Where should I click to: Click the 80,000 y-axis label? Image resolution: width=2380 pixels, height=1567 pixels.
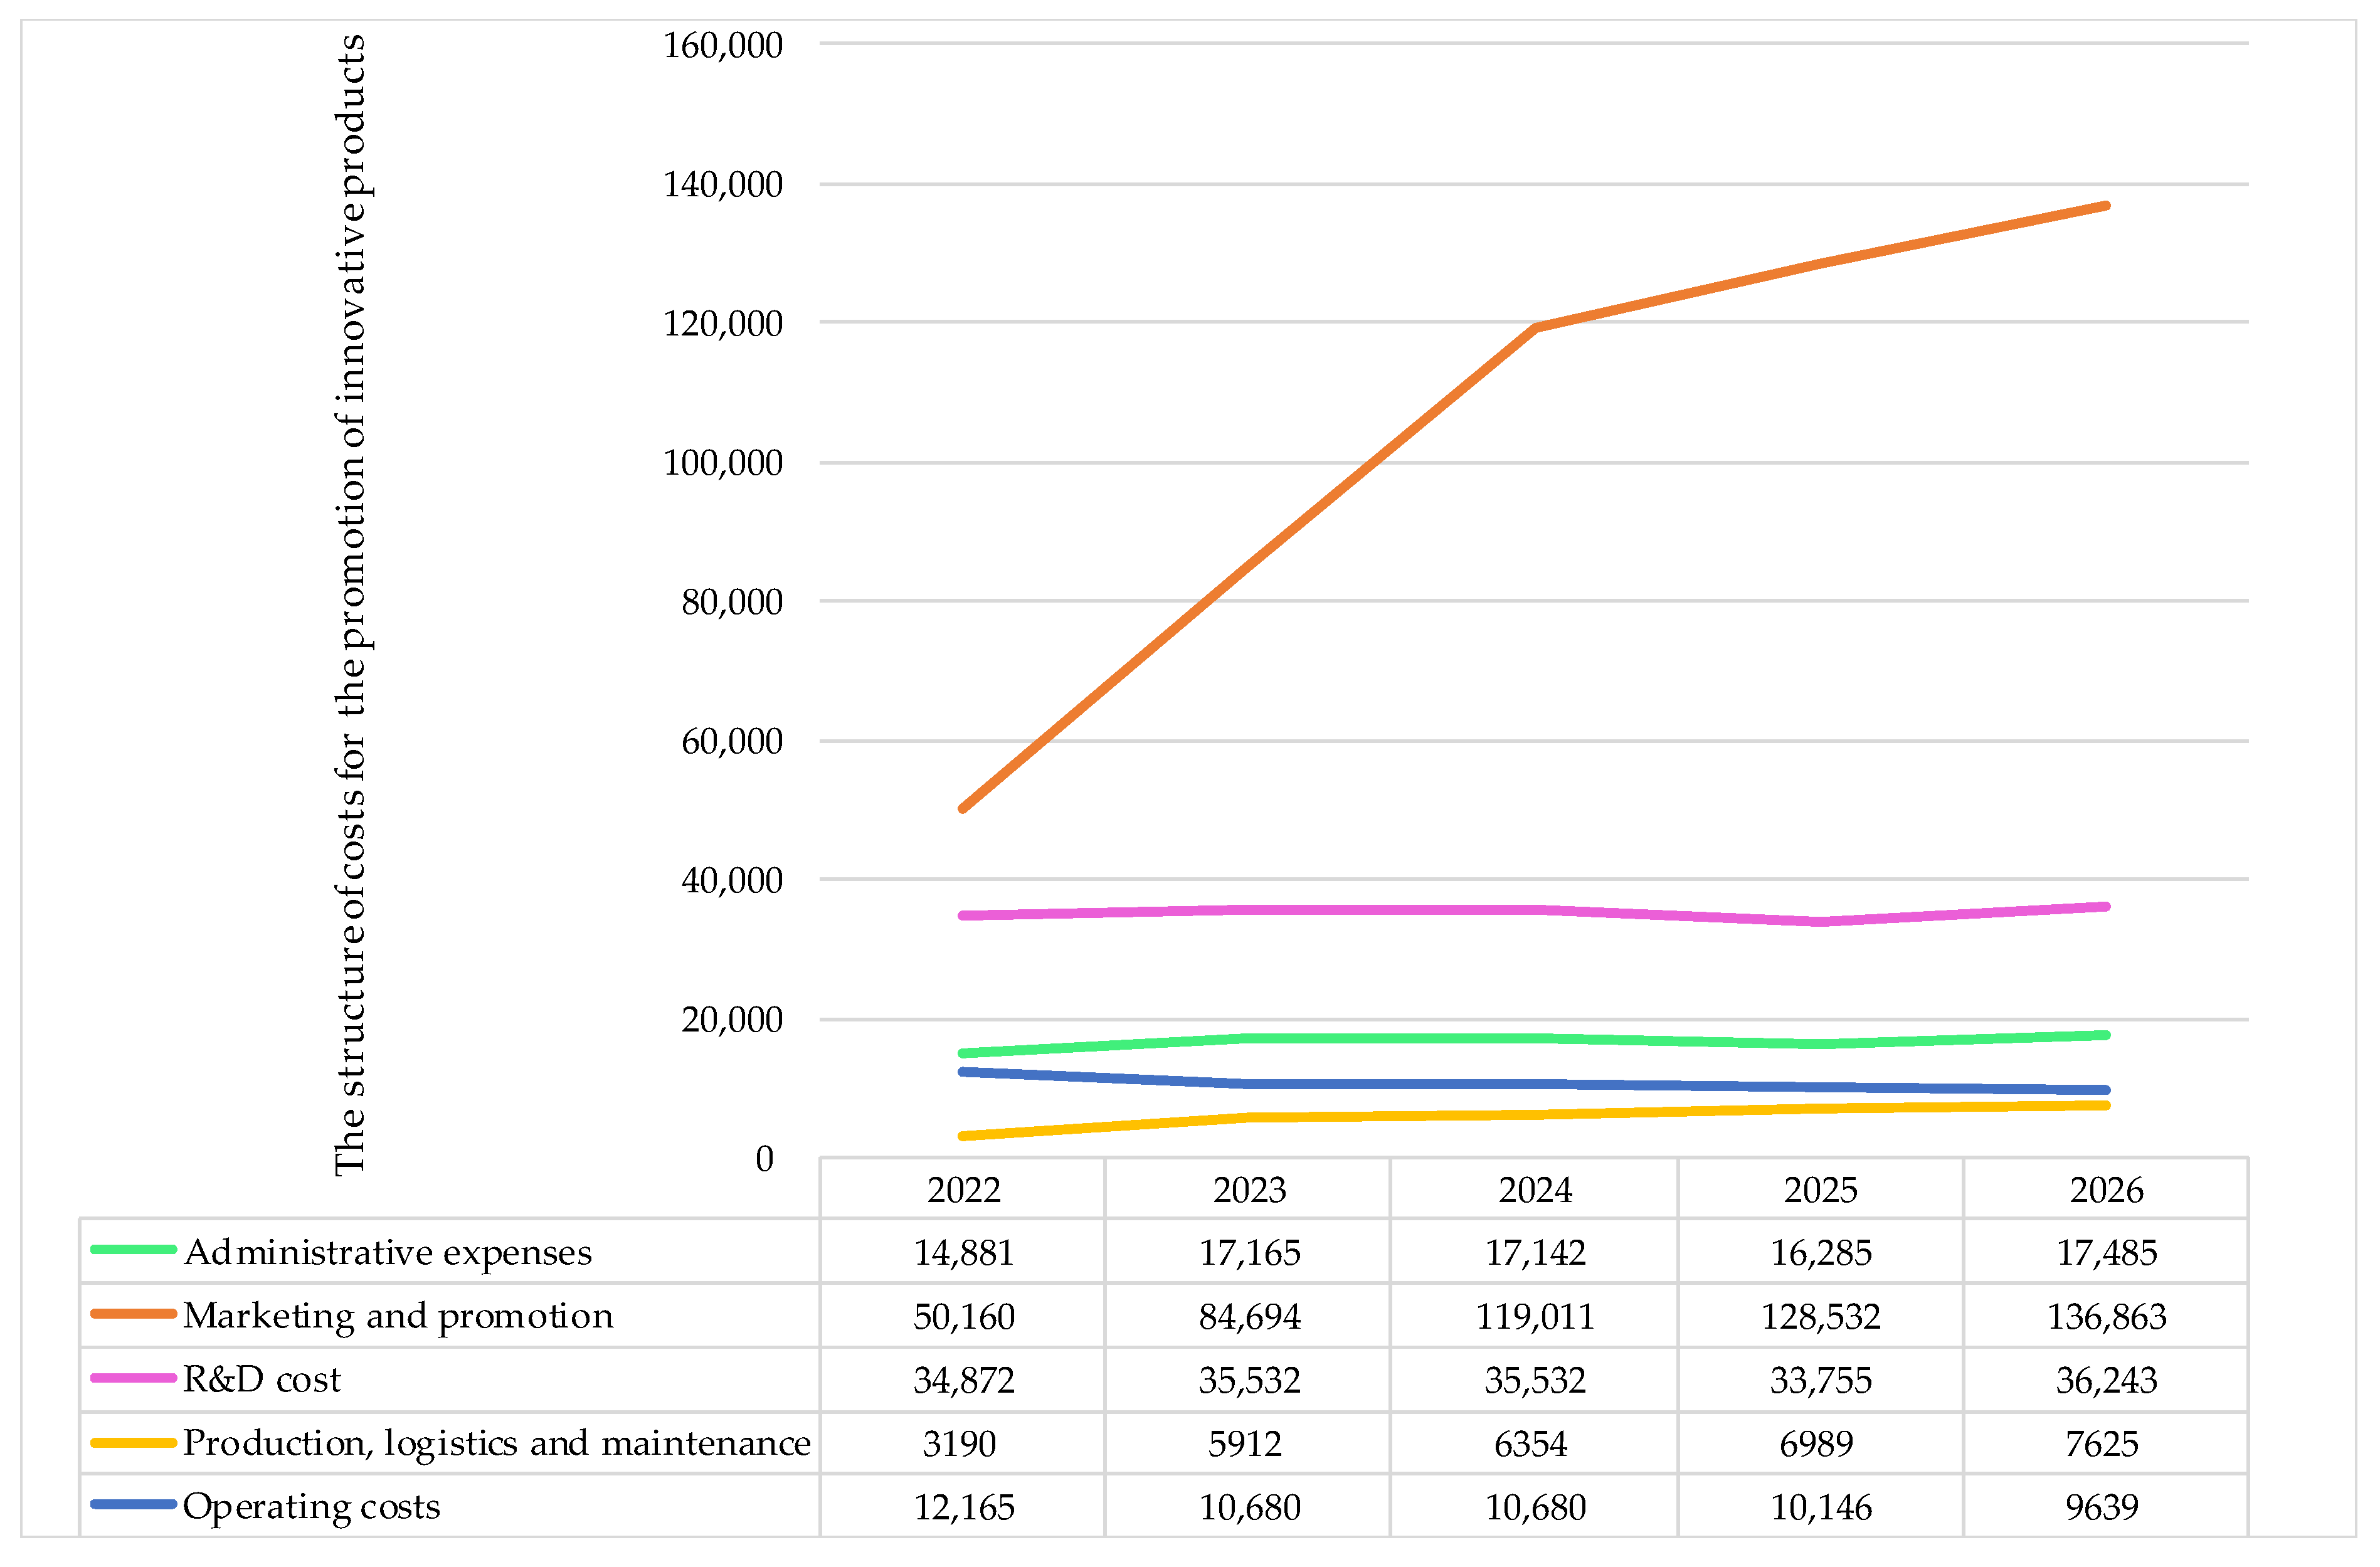[732, 602]
